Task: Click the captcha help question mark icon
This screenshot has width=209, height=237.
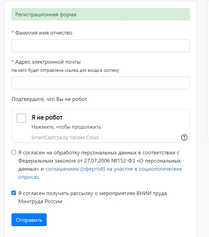Action: (184, 137)
